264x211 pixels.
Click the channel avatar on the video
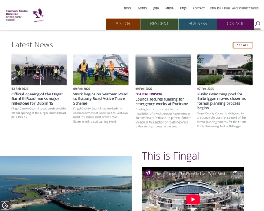coord(149,174)
